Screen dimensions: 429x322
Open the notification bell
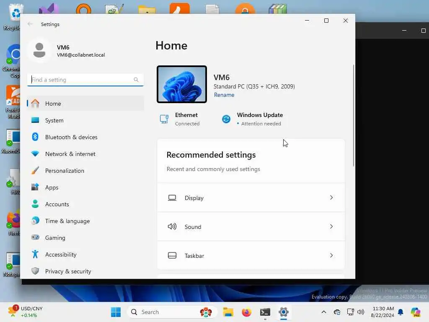[x=401, y=312]
